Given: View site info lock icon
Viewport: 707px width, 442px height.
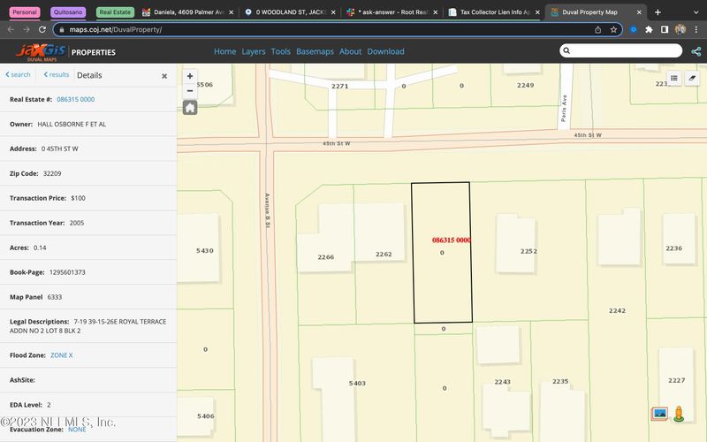Looking at the screenshot, I should [x=62, y=30].
